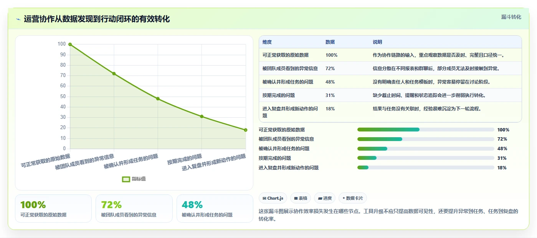Screen dimensions: 537x238
Task: Open the 100% 可正常获取的原始数据 stat card
Action: (53, 208)
